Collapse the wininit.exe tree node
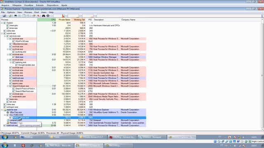Screen dimensions: 264x148 coord(2,33)
